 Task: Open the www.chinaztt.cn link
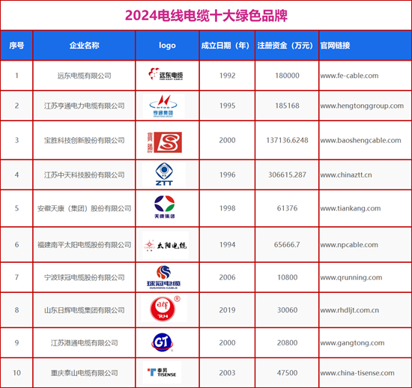pos(346,175)
